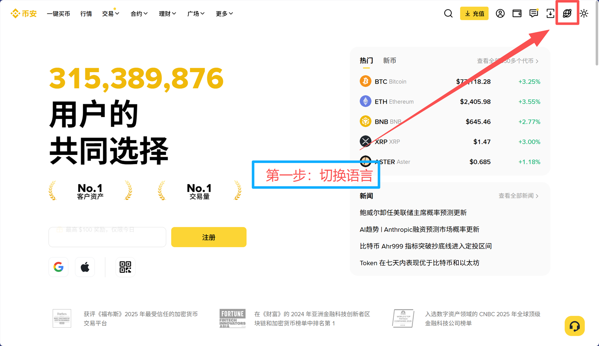Expand the 交易 dropdown menu
Image resolution: width=599 pixels, height=346 pixels.
point(111,13)
